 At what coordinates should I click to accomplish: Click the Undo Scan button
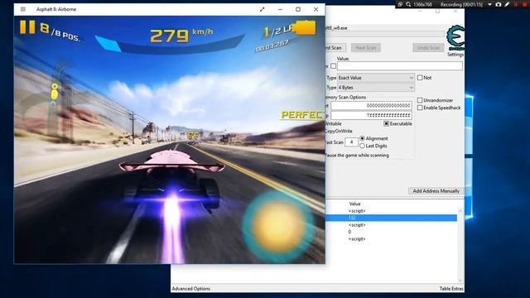(428, 48)
